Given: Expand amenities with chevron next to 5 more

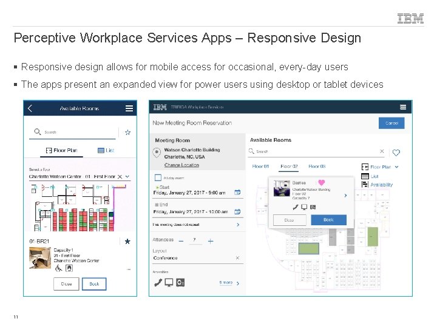Looking at the screenshot, I should pyautogui.click(x=238, y=283).
